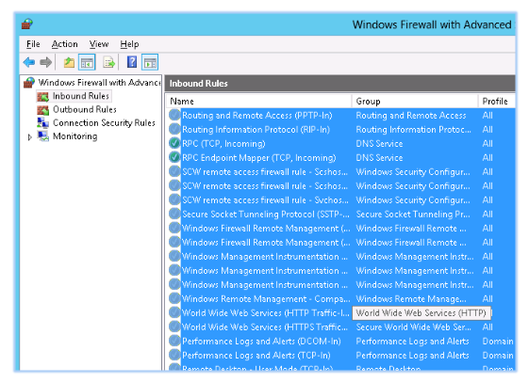The width and height of the screenshot is (529, 382).
Task: Click the Forward arrow toolbar icon
Action: 45,62
